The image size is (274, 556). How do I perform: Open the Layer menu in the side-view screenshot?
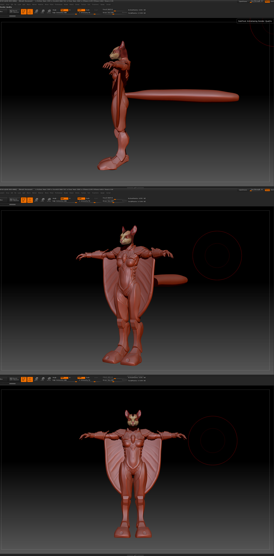coord(19,4)
